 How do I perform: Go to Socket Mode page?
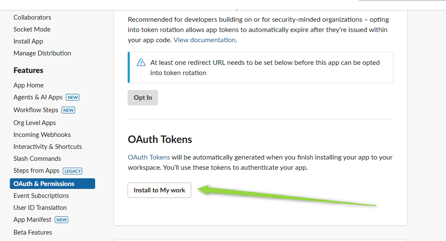click(x=32, y=29)
